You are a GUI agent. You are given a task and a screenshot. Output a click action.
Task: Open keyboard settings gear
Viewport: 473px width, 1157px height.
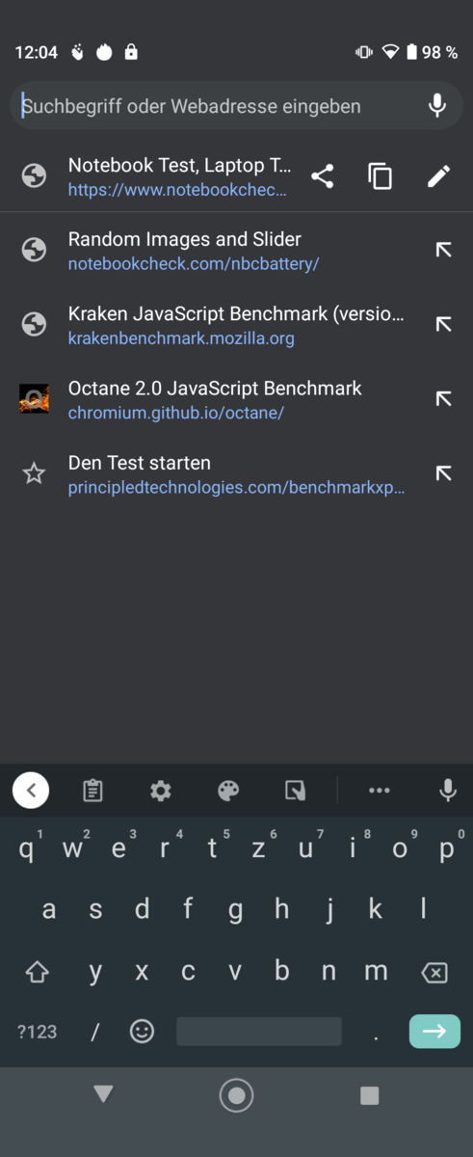(x=160, y=791)
